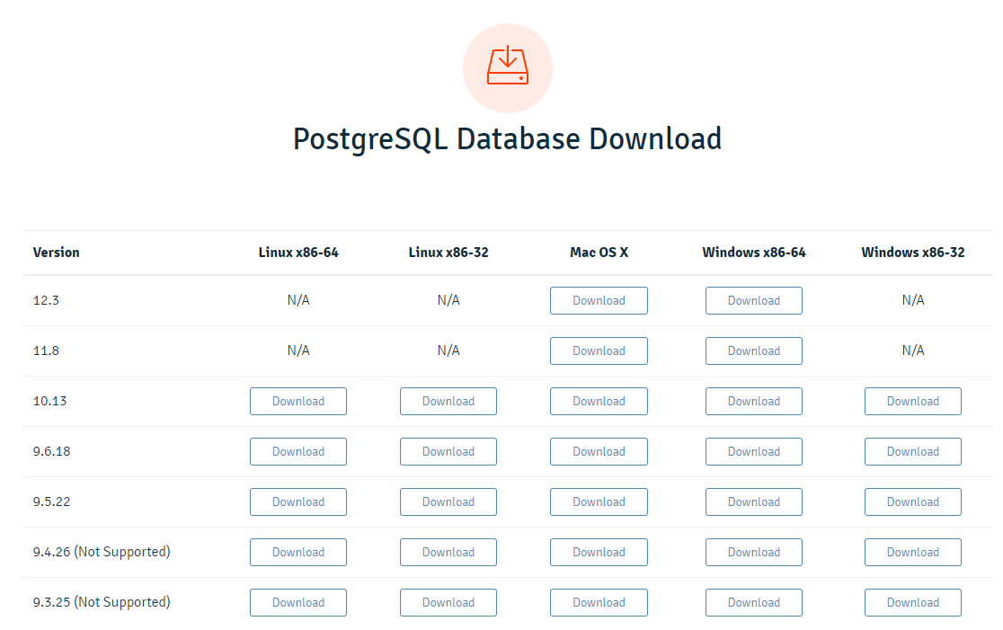
Task: Download version 10.13 for Windows x86-32
Action: tap(913, 401)
